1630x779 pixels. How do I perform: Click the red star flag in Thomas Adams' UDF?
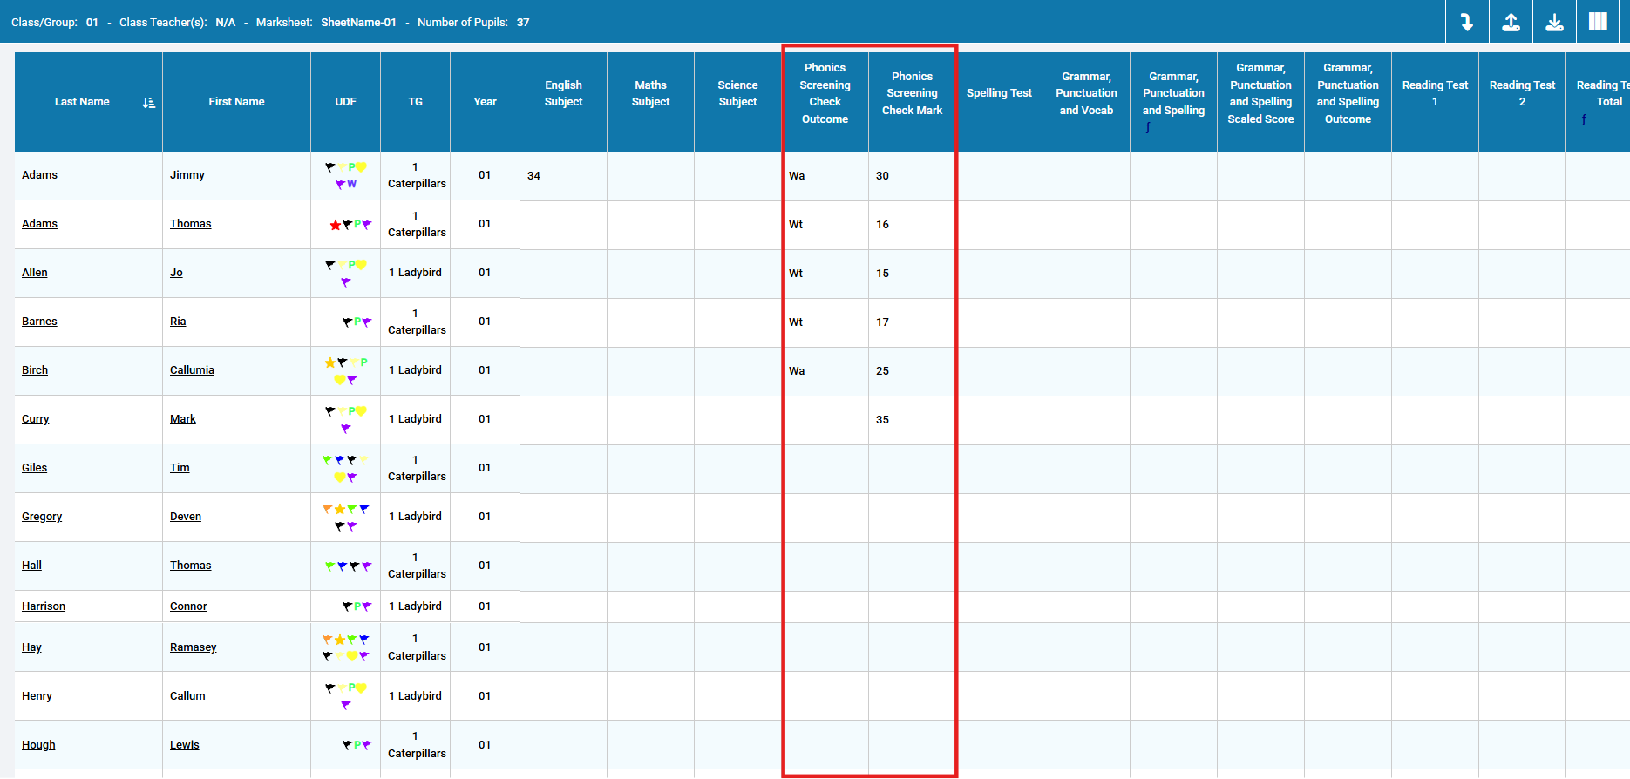tap(335, 225)
